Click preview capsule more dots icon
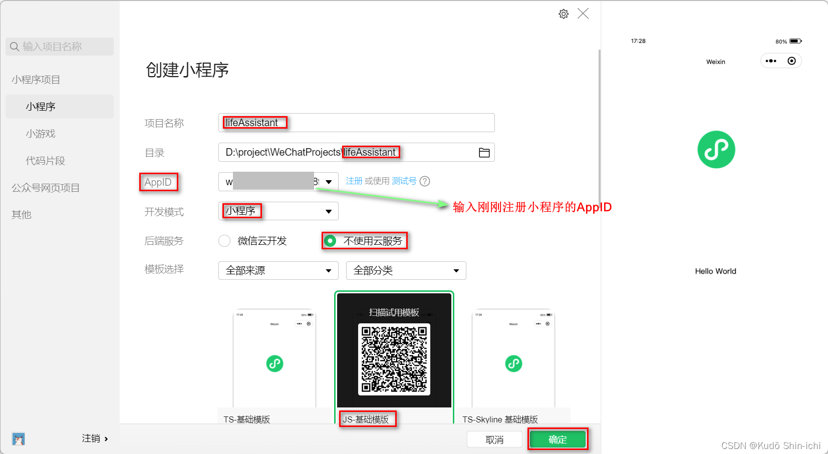Image resolution: width=828 pixels, height=454 pixels. click(771, 61)
